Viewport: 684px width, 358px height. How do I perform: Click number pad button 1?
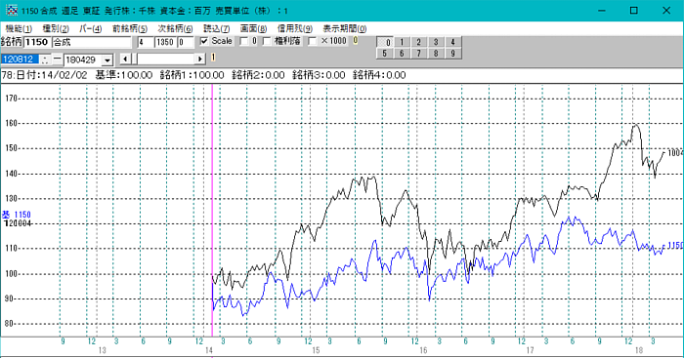(402, 42)
